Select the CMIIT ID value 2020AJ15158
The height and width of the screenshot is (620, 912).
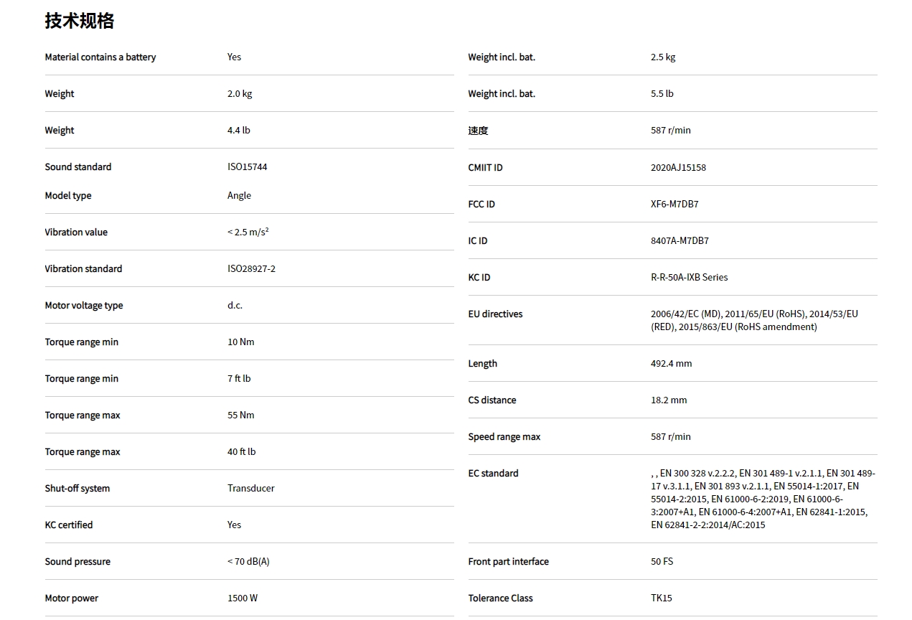click(x=677, y=168)
